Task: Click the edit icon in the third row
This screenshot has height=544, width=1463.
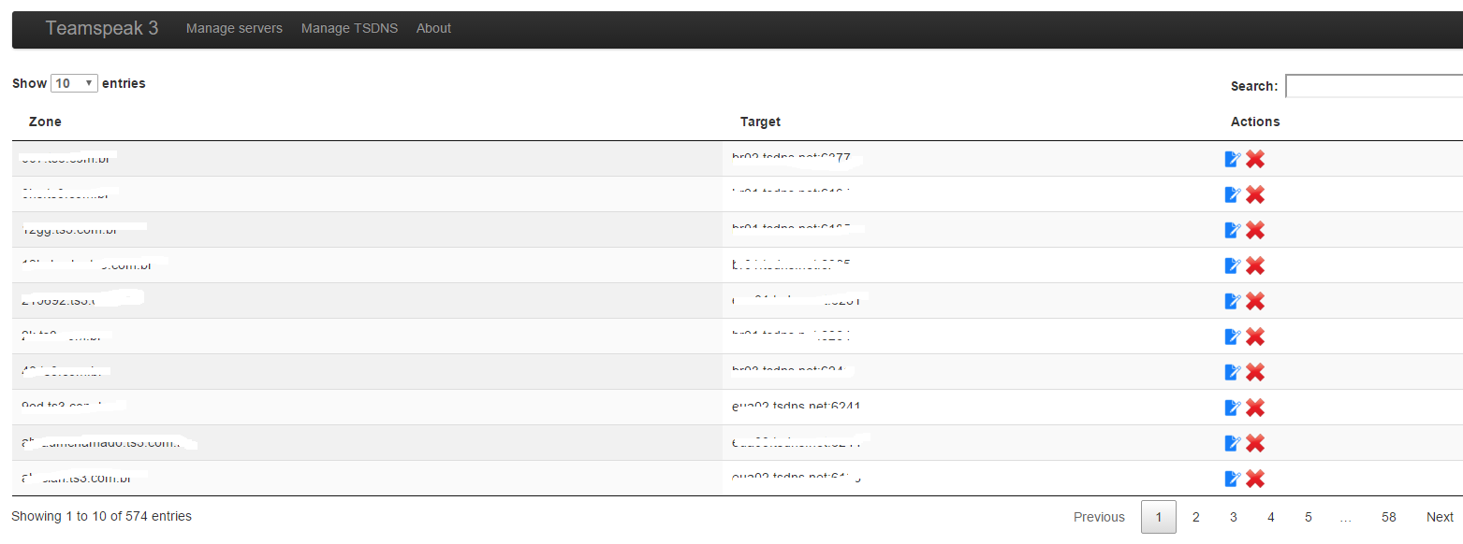Action: pos(1233,230)
